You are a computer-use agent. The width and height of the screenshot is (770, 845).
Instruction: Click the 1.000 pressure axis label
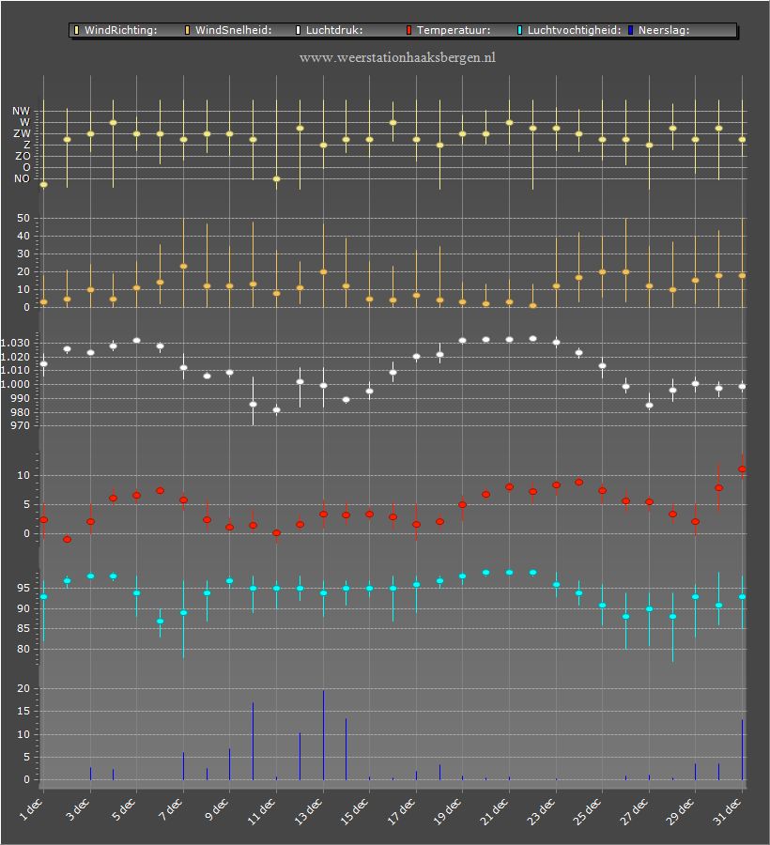pos(15,385)
